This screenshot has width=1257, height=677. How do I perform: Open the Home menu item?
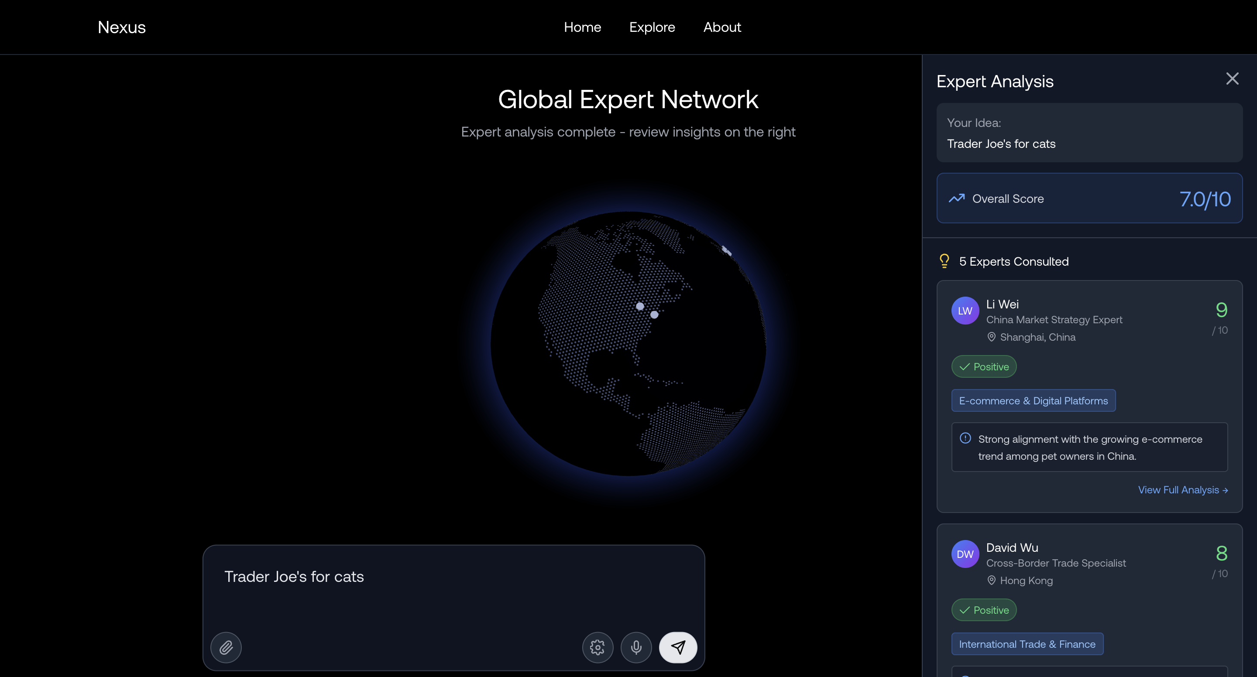(x=582, y=27)
